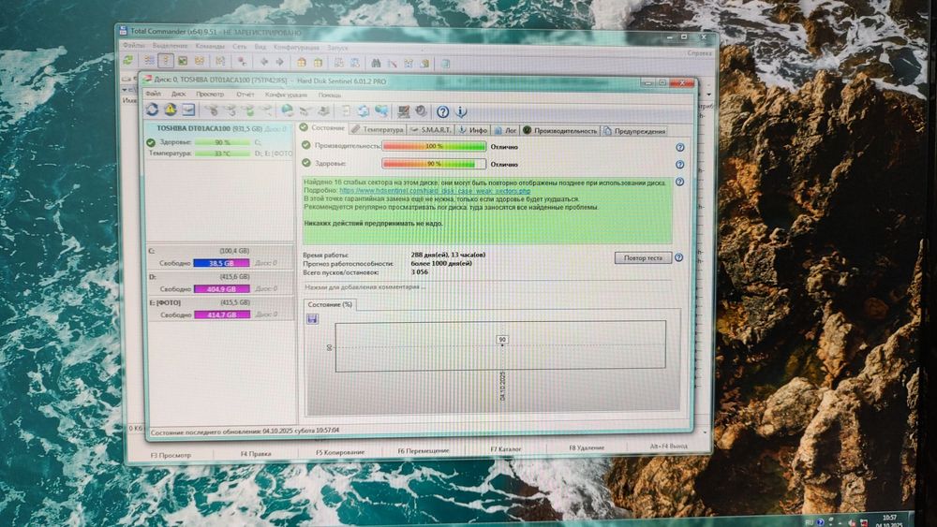Screen dimensions: 937x527
Task: Click F3 Просмотр in Total Commander
Action: (x=171, y=455)
